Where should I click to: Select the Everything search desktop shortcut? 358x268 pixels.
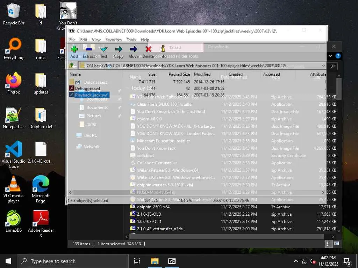point(14,49)
